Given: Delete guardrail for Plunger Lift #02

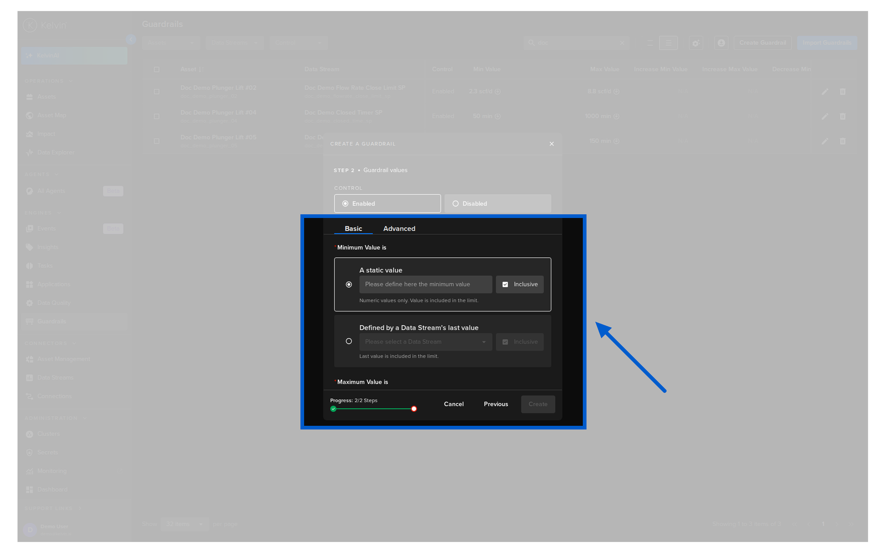Looking at the screenshot, I should pyautogui.click(x=843, y=92).
